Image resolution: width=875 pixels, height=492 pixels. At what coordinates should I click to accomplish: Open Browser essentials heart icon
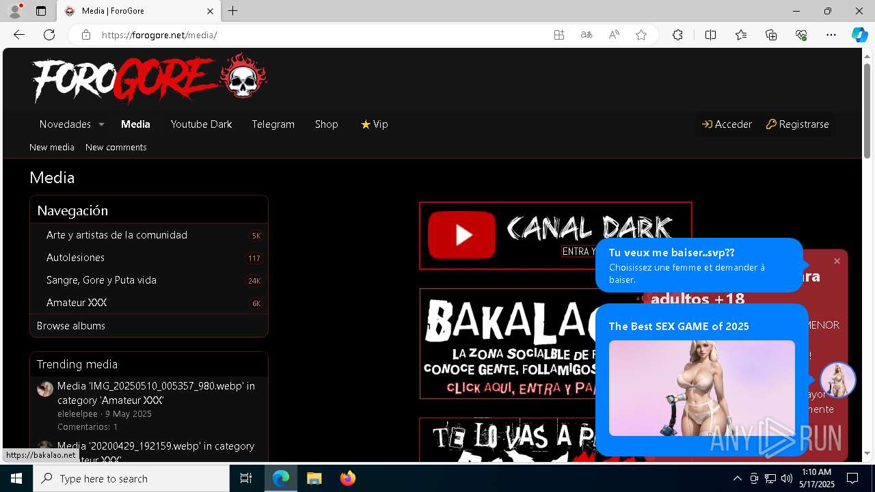(x=801, y=35)
